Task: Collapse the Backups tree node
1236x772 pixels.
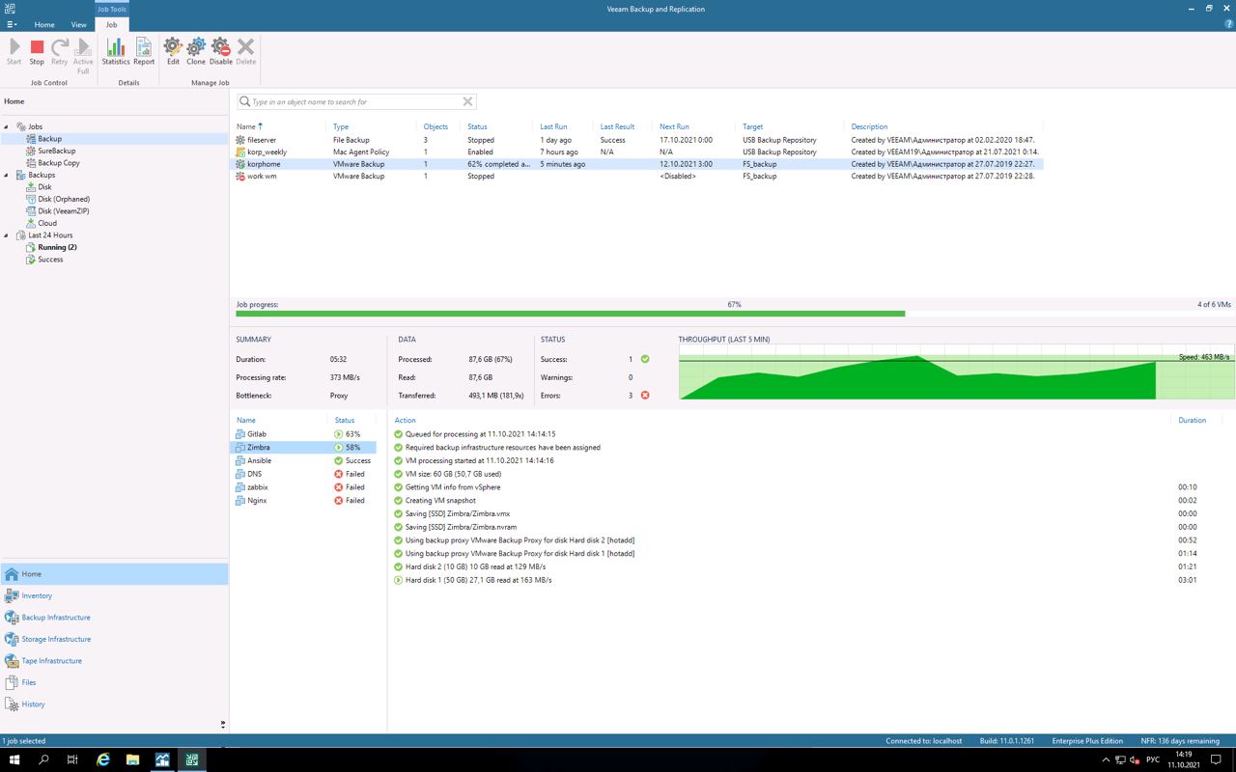Action: (6, 175)
